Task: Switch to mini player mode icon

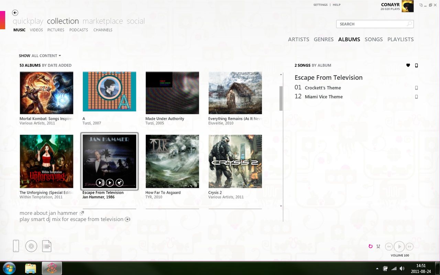Action: [421, 5]
